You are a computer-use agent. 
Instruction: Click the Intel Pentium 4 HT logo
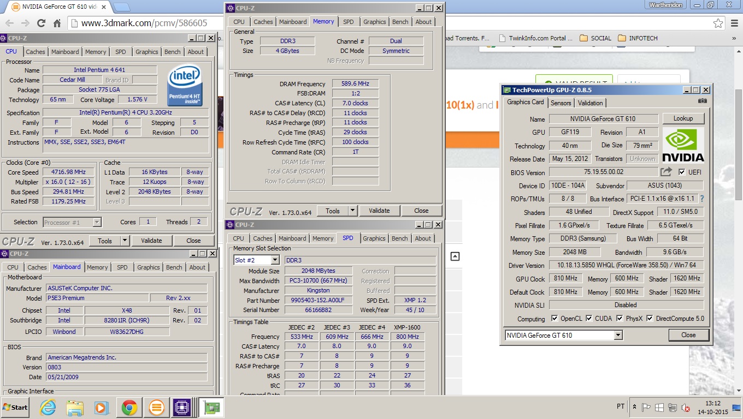(186, 86)
